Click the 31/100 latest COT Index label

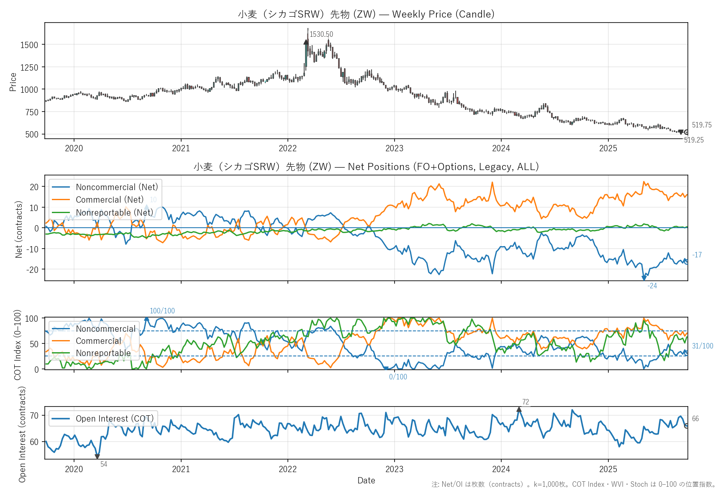click(x=702, y=346)
